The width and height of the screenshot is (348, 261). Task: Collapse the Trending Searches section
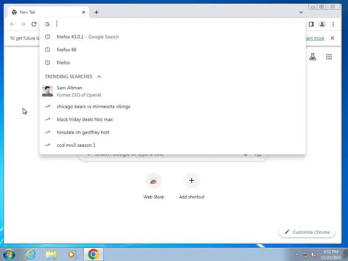click(99, 76)
